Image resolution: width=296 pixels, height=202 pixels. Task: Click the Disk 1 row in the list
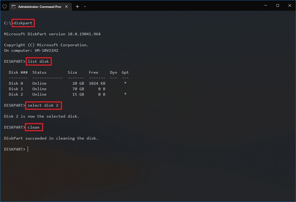coord(52,89)
